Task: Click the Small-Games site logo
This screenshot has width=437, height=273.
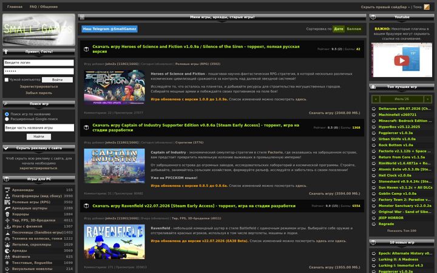Action: point(39,30)
